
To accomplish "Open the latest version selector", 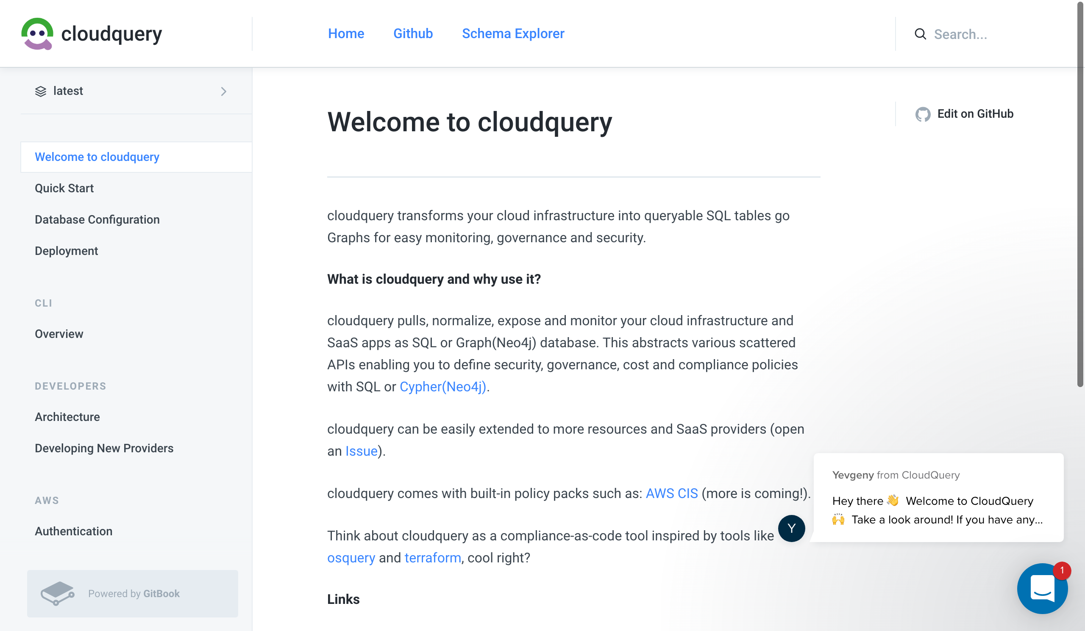I will tap(136, 91).
